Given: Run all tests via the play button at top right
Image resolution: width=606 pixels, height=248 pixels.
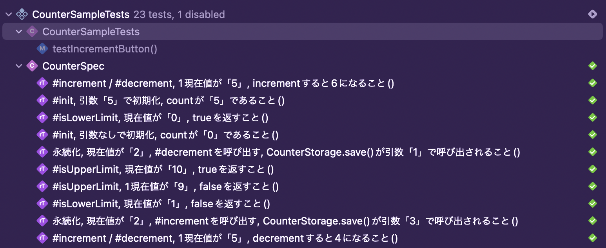Looking at the screenshot, I should 593,14.
